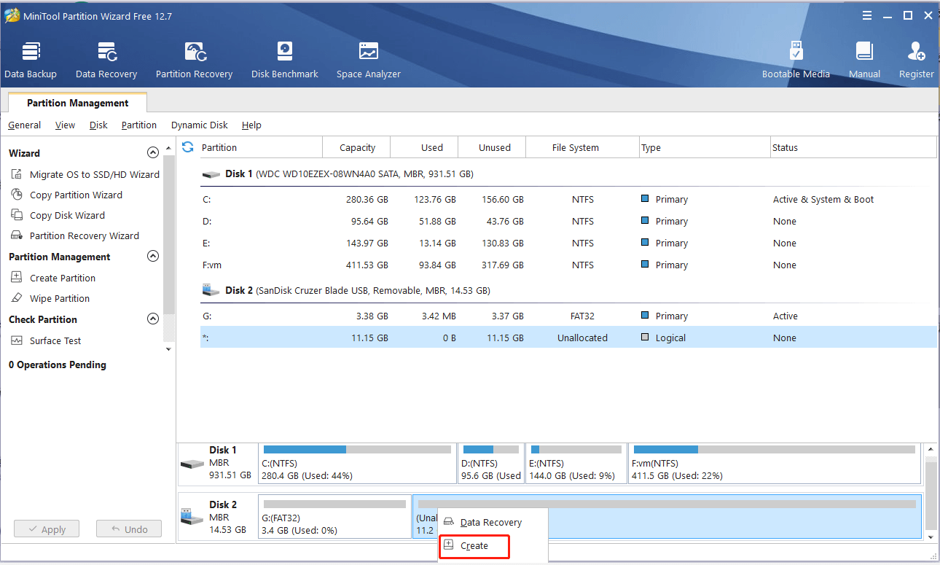Click Copy Disk Wizard icon

[17, 215]
